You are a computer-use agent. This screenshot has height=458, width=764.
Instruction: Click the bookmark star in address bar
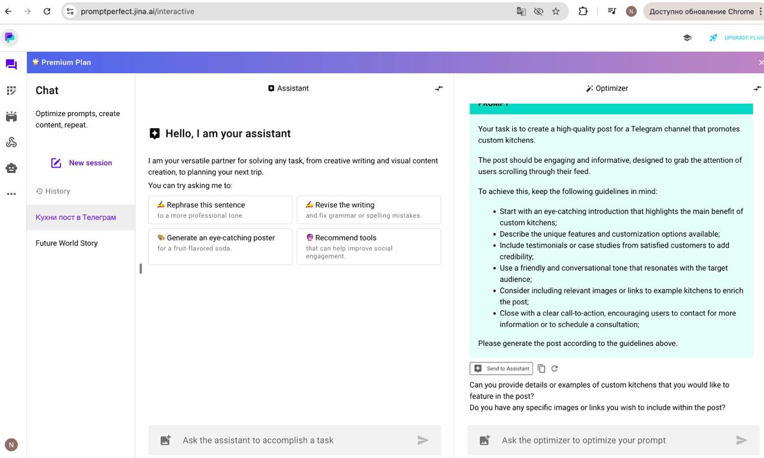[556, 11]
